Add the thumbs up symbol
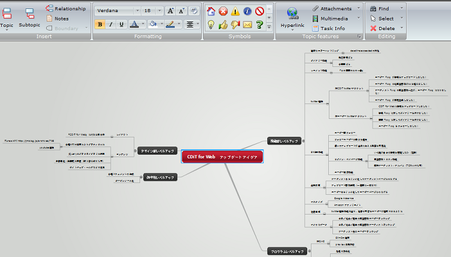 [x=223, y=25]
